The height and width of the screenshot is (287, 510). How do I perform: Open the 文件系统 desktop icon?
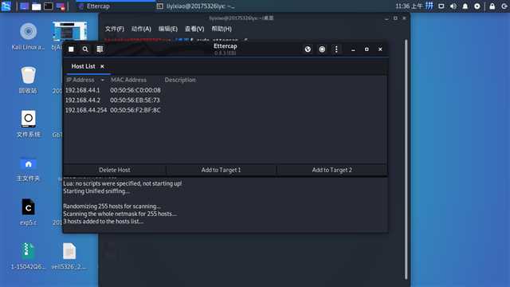tap(29, 119)
